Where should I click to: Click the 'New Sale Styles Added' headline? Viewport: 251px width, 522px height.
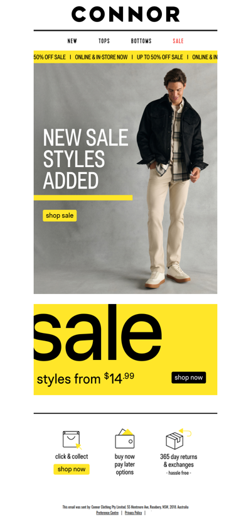tap(85, 159)
